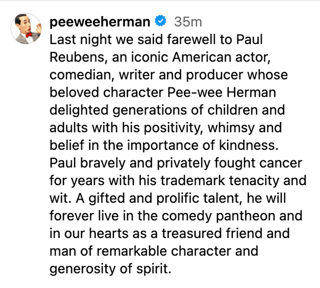Click the phrase "American actor"
320x288 pixels.
point(206,57)
